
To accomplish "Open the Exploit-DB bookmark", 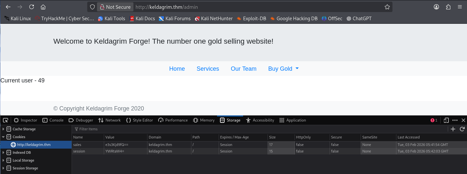I will pos(251,19).
